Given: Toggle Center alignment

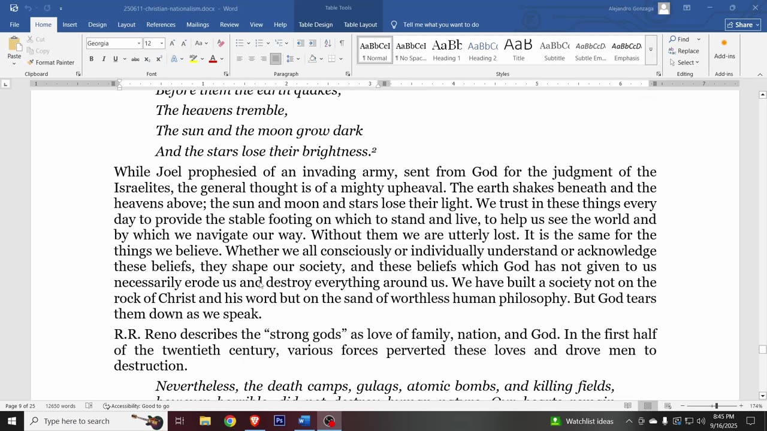Looking at the screenshot, I should (252, 59).
